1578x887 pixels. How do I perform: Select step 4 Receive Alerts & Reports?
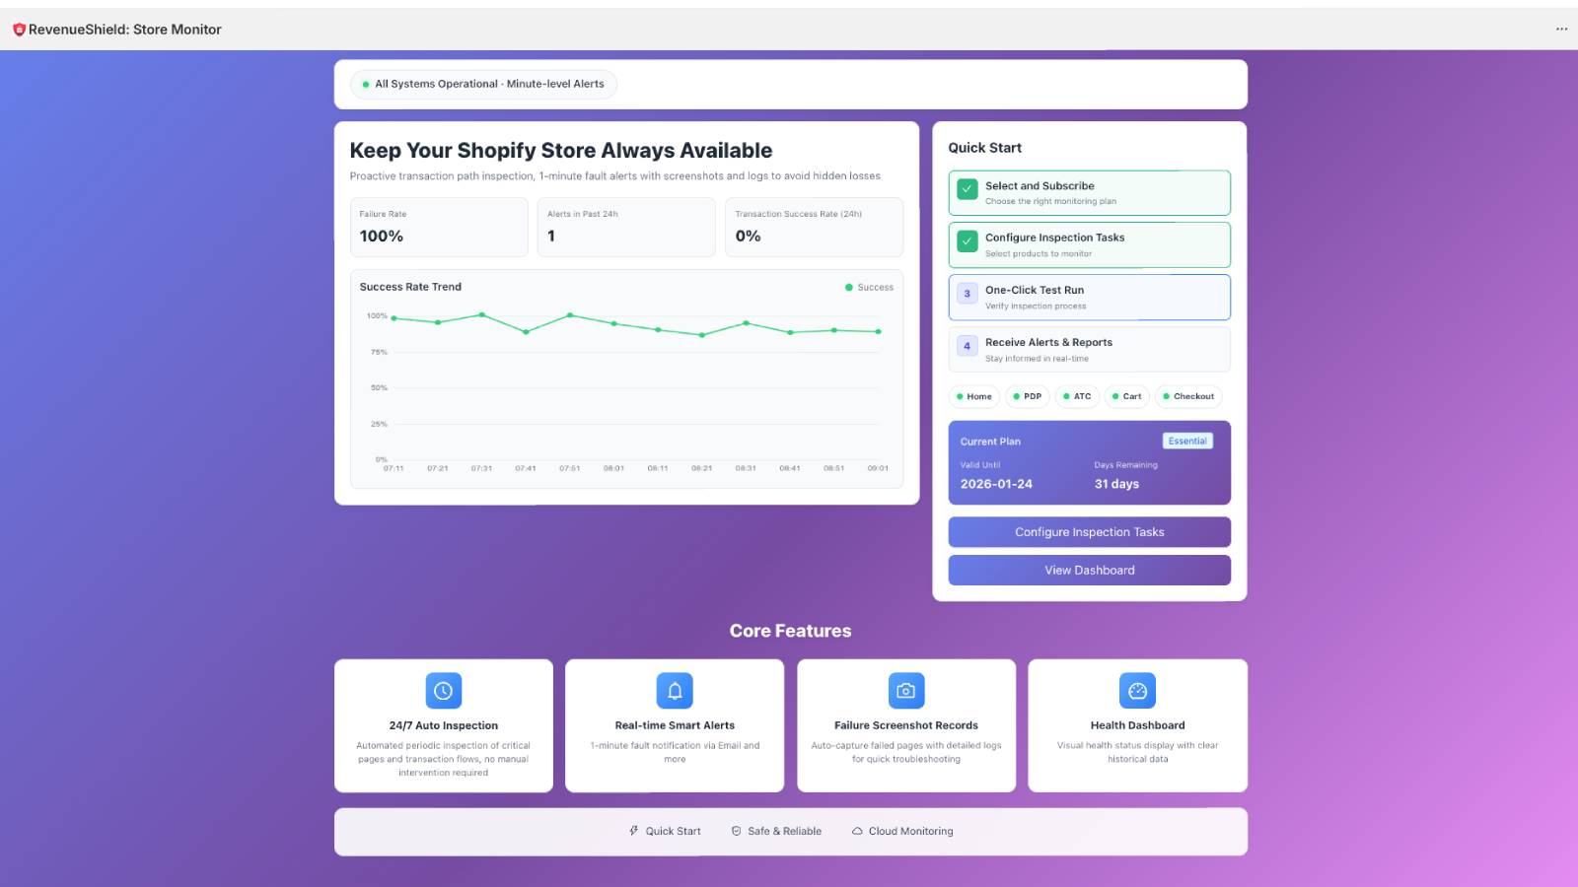coord(1089,349)
